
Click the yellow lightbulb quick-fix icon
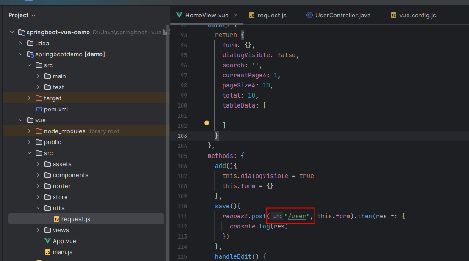(x=207, y=124)
